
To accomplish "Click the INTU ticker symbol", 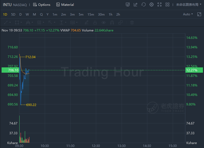I will [7, 5].
